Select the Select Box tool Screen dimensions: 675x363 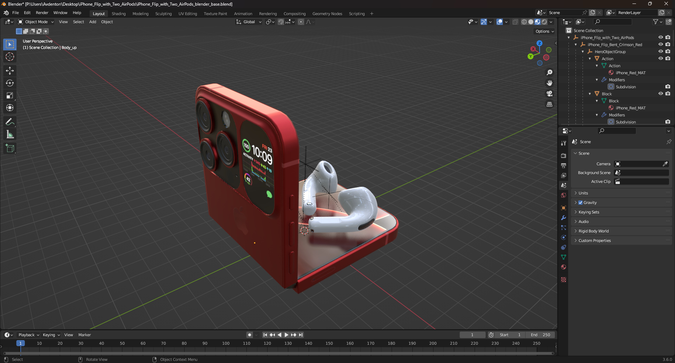pos(10,44)
